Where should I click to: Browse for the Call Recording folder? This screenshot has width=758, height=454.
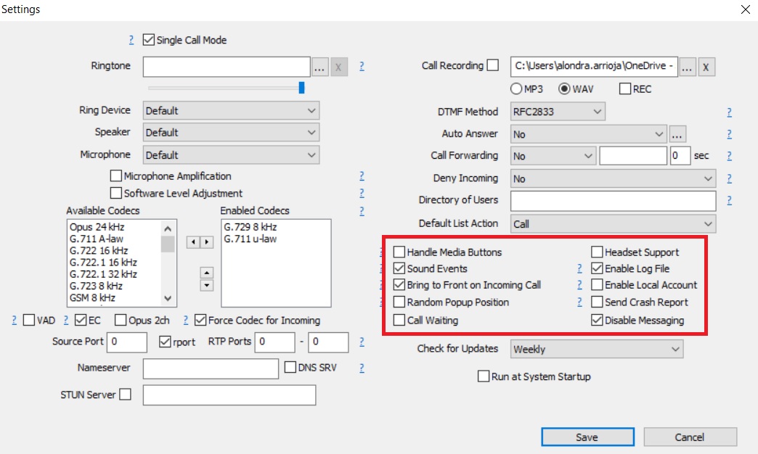pyautogui.click(x=688, y=67)
